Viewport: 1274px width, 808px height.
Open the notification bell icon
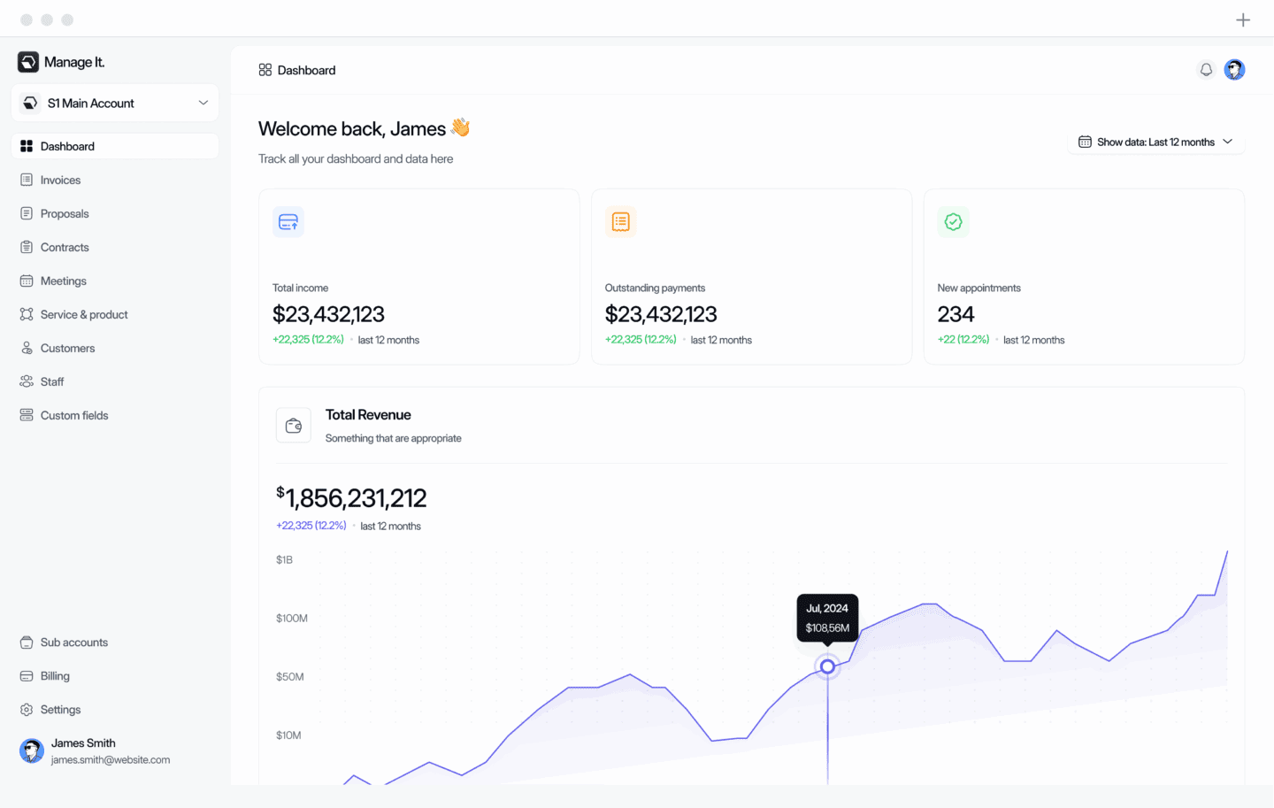tap(1206, 69)
